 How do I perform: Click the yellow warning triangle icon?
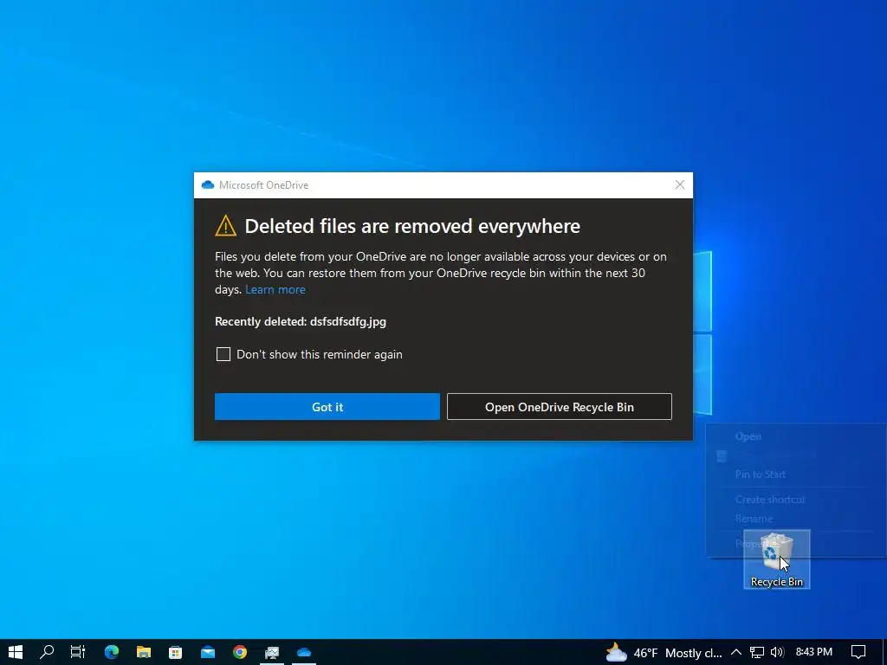pos(226,226)
